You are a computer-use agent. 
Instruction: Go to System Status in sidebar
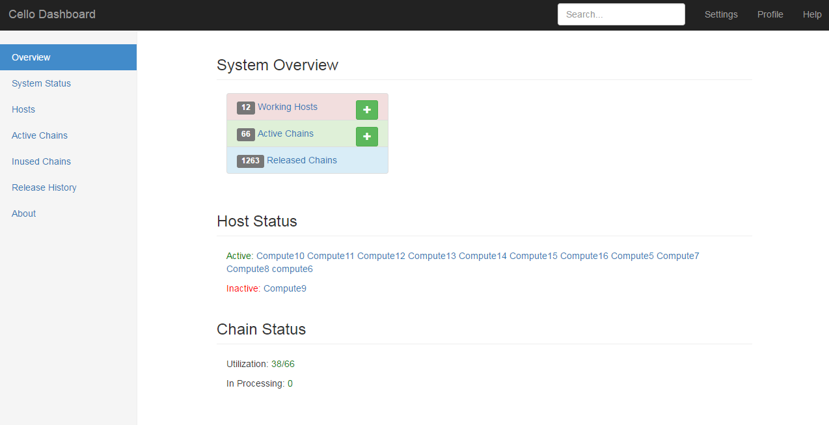pos(41,83)
